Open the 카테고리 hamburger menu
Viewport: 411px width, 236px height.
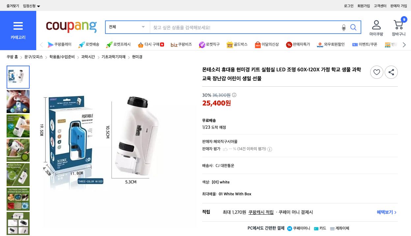(18, 26)
